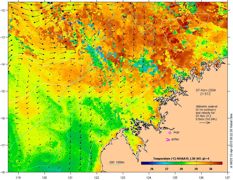Click the cyan 200 1000m depth contour line sample
233x180 pixels.
[x=115, y=165]
